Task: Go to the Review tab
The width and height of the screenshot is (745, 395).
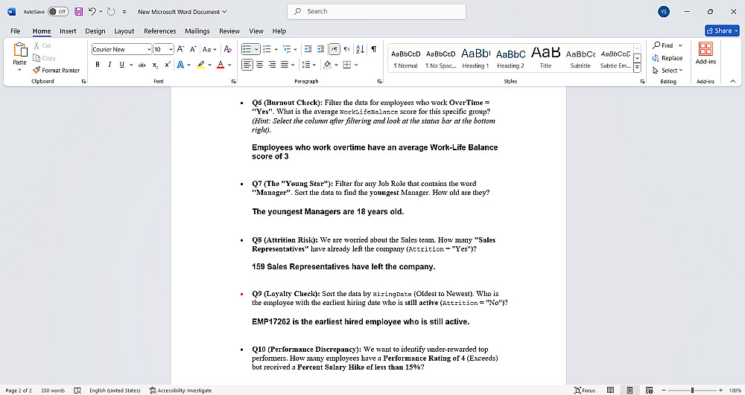Action: coord(229,30)
